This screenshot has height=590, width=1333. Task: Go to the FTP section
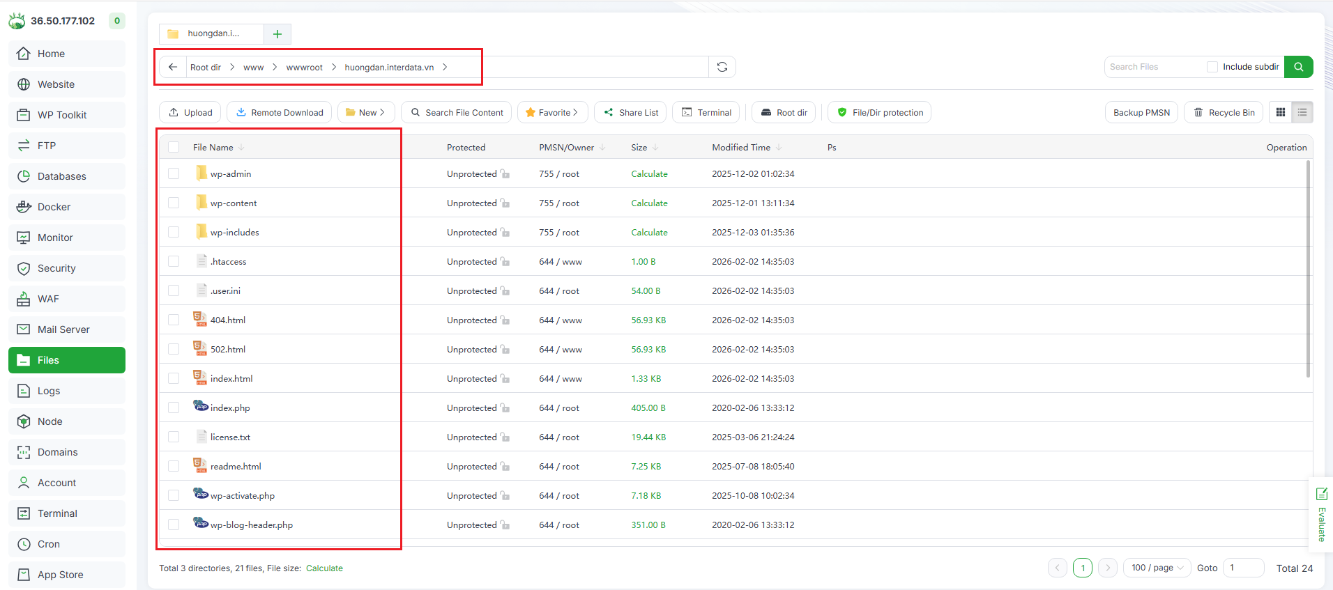click(x=67, y=146)
